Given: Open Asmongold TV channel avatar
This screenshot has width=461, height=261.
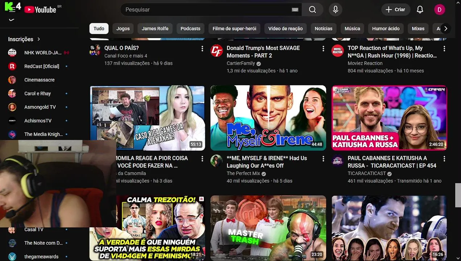Looking at the screenshot, I should (x=12, y=107).
